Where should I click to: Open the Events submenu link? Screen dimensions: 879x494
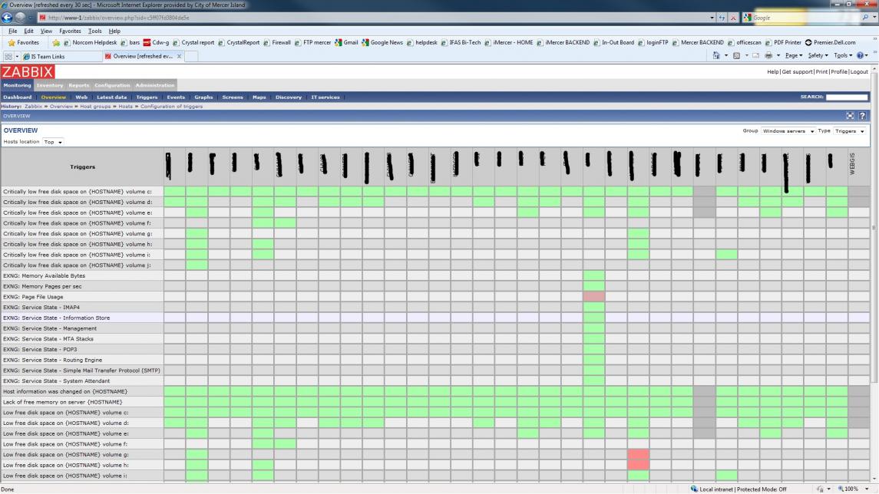176,97
